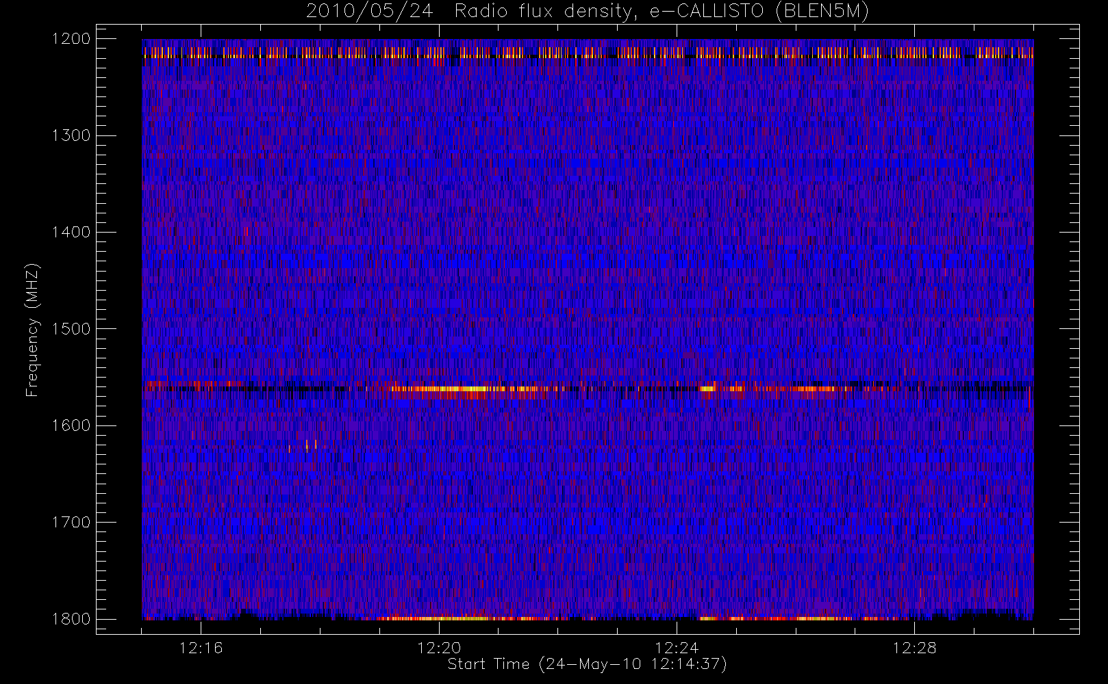Click the 12:24 time tick label
The height and width of the screenshot is (684, 1108).
[x=677, y=648]
